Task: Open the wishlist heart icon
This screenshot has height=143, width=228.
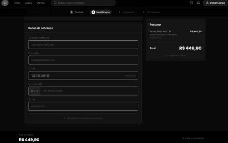Action: coord(191,3)
